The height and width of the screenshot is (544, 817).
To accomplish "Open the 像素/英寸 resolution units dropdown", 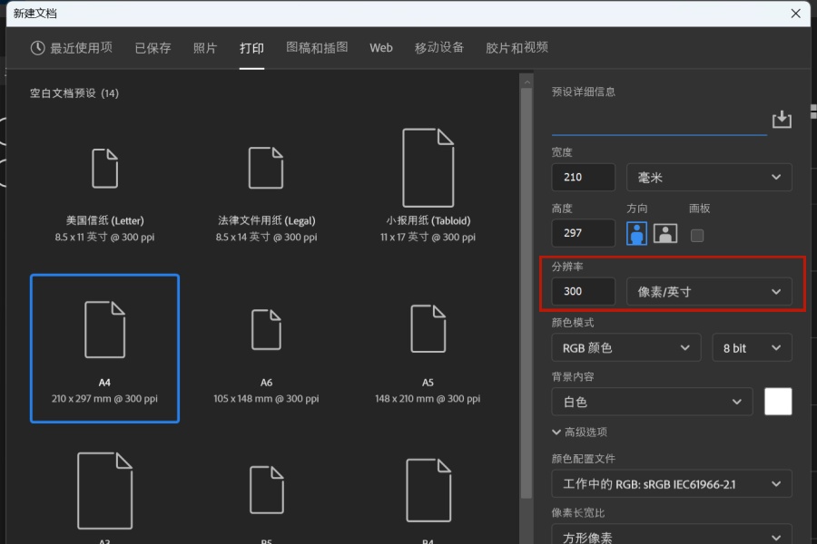I will click(709, 291).
